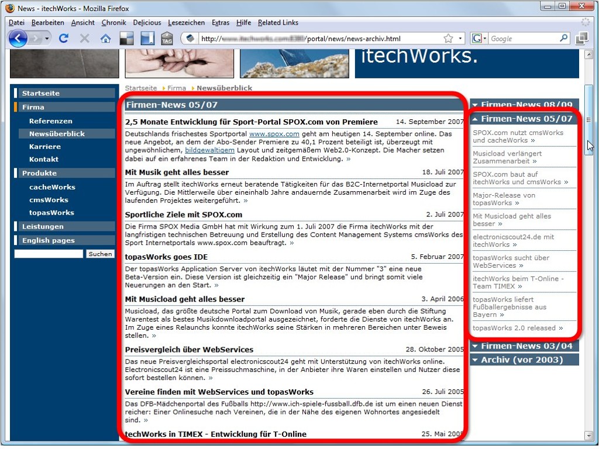Click the site identity icon in address bar

(190, 38)
